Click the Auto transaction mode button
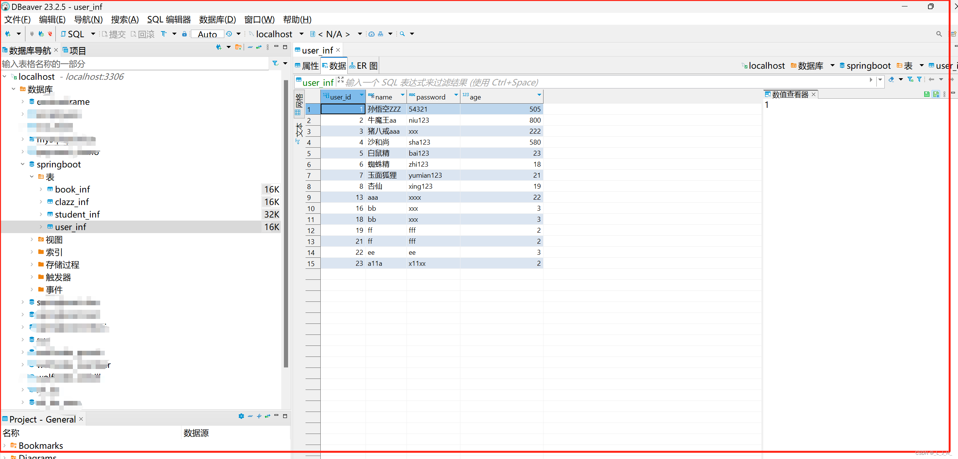958x459 pixels. click(207, 34)
